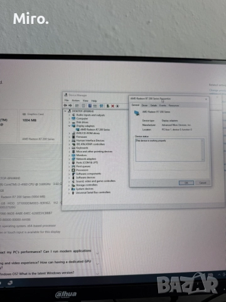Screen dimensions: 226x302
Task: Click the Properties toolbar icon beside console tree
Action: [83, 106]
